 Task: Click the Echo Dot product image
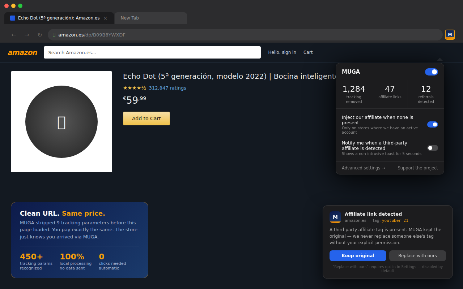(x=61, y=122)
